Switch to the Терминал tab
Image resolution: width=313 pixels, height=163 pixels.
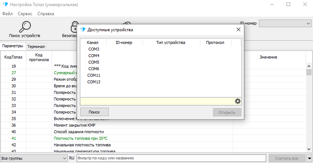[x=36, y=46]
